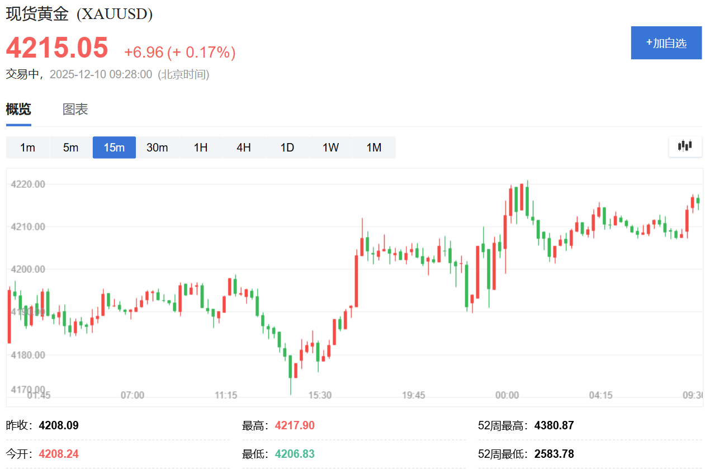The height and width of the screenshot is (469, 705).
Task: Click the 00:00 time axis label
Action: coord(507,395)
